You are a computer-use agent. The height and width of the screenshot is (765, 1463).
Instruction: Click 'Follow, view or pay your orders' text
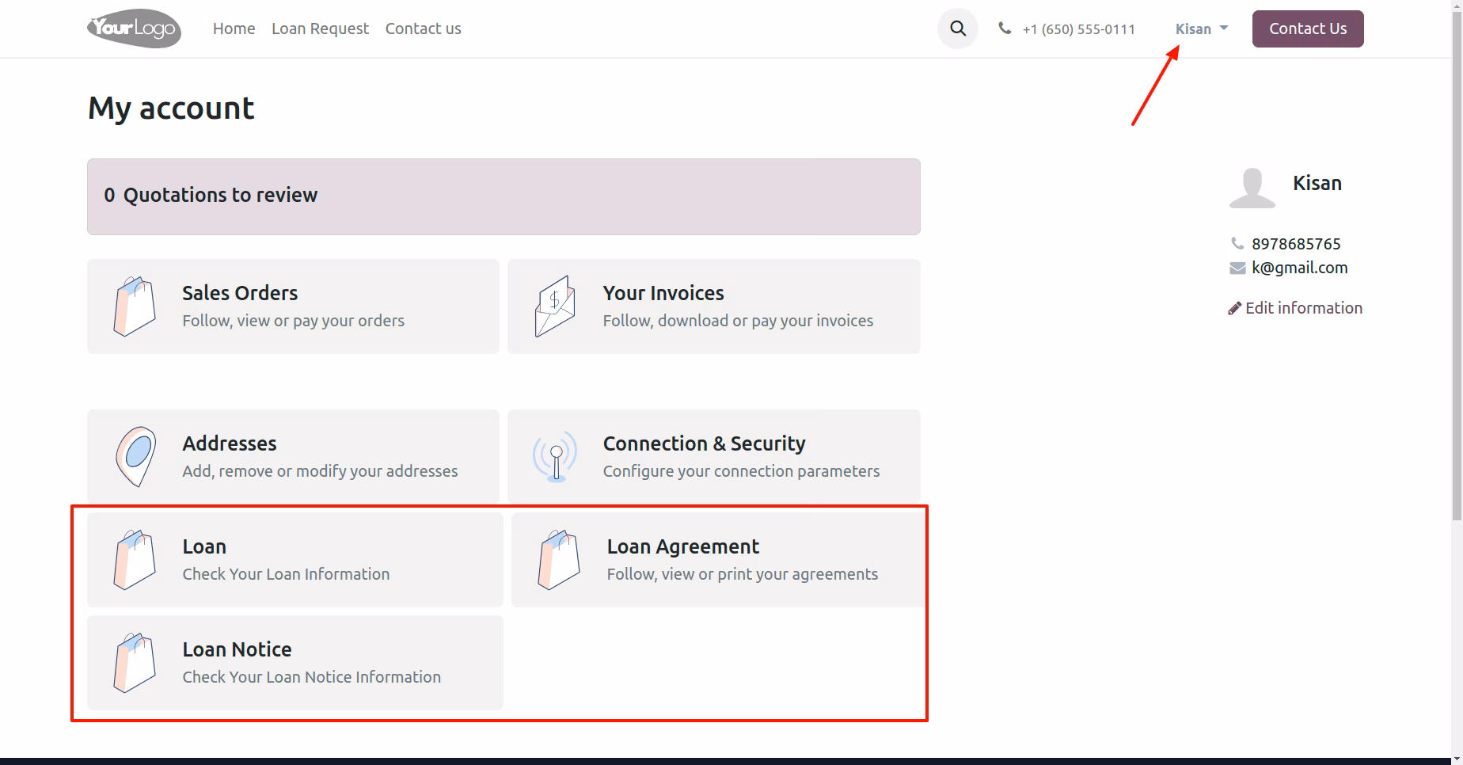293,321
